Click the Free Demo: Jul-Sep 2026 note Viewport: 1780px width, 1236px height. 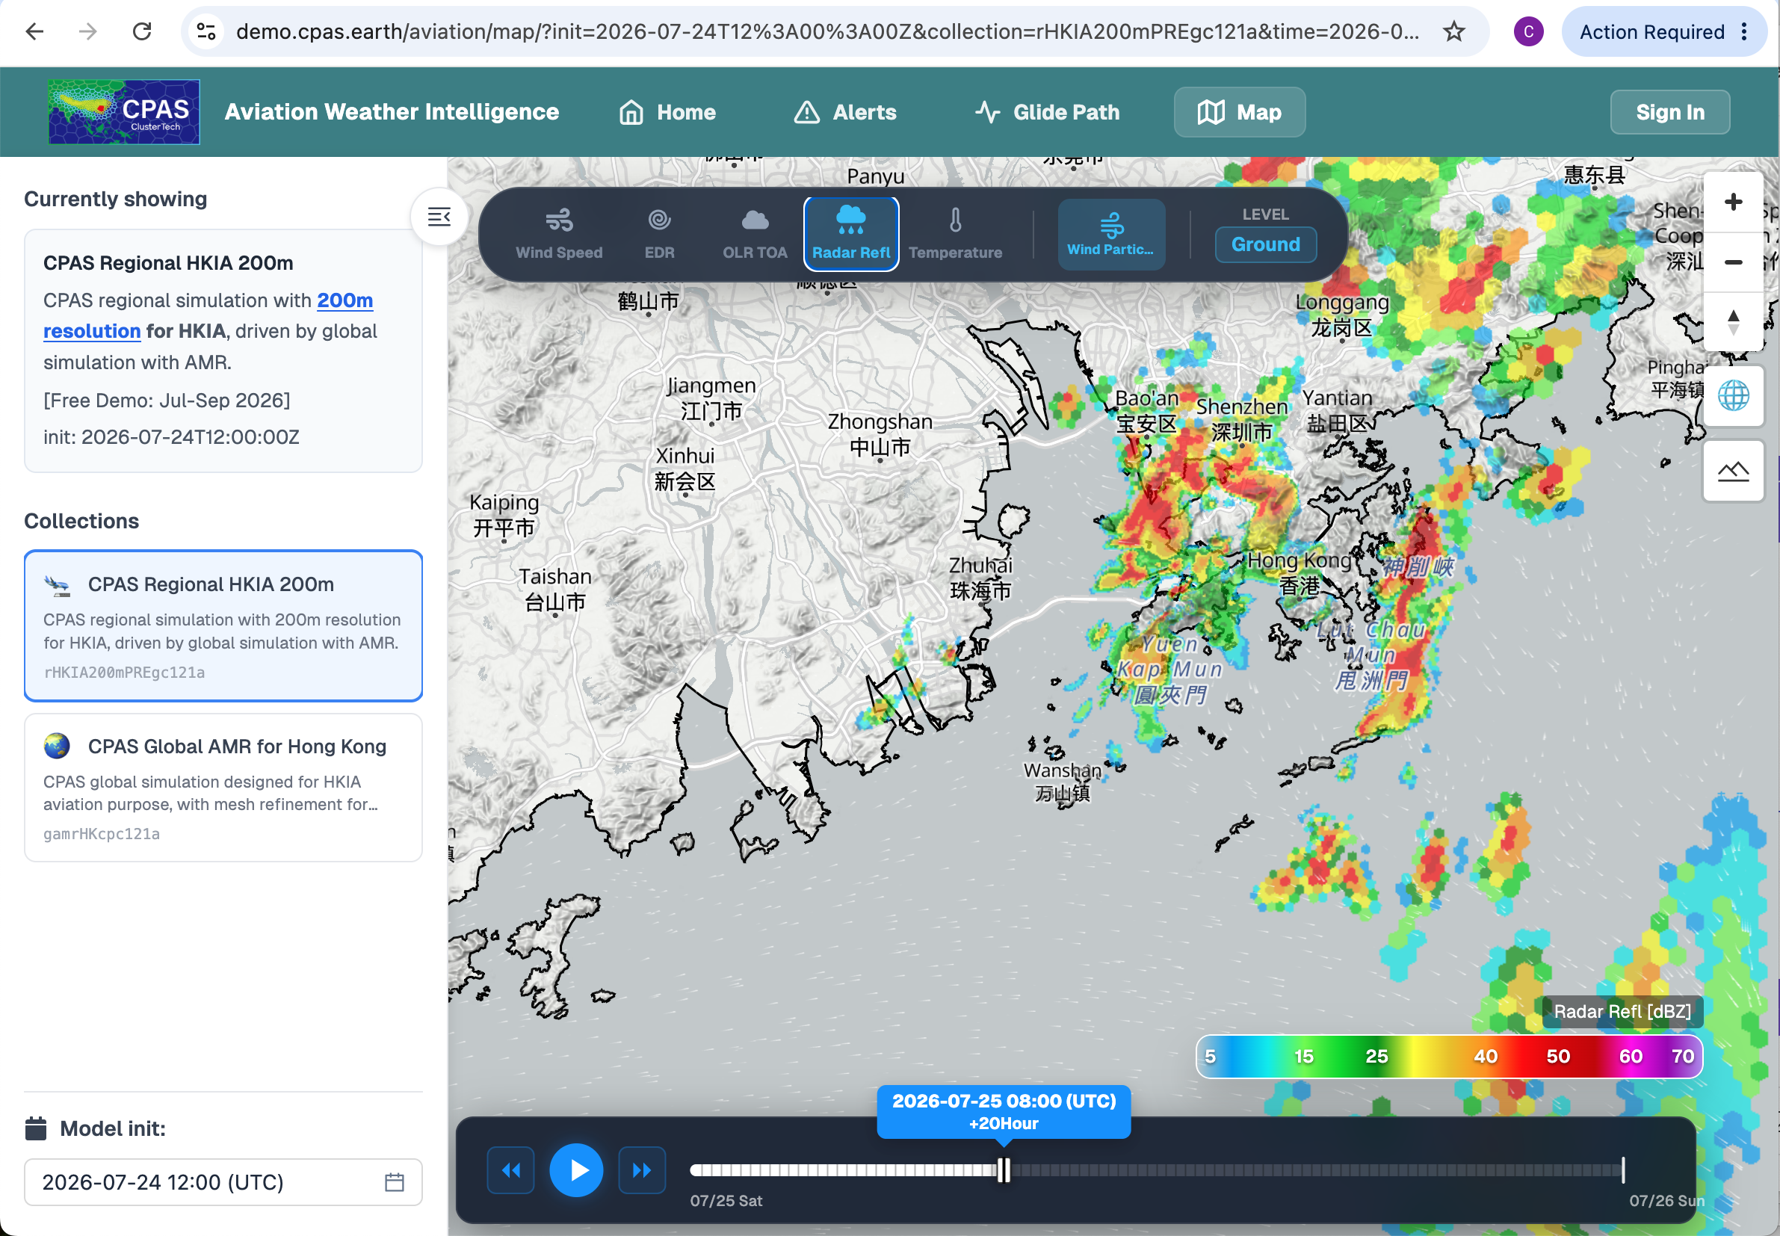click(x=167, y=401)
